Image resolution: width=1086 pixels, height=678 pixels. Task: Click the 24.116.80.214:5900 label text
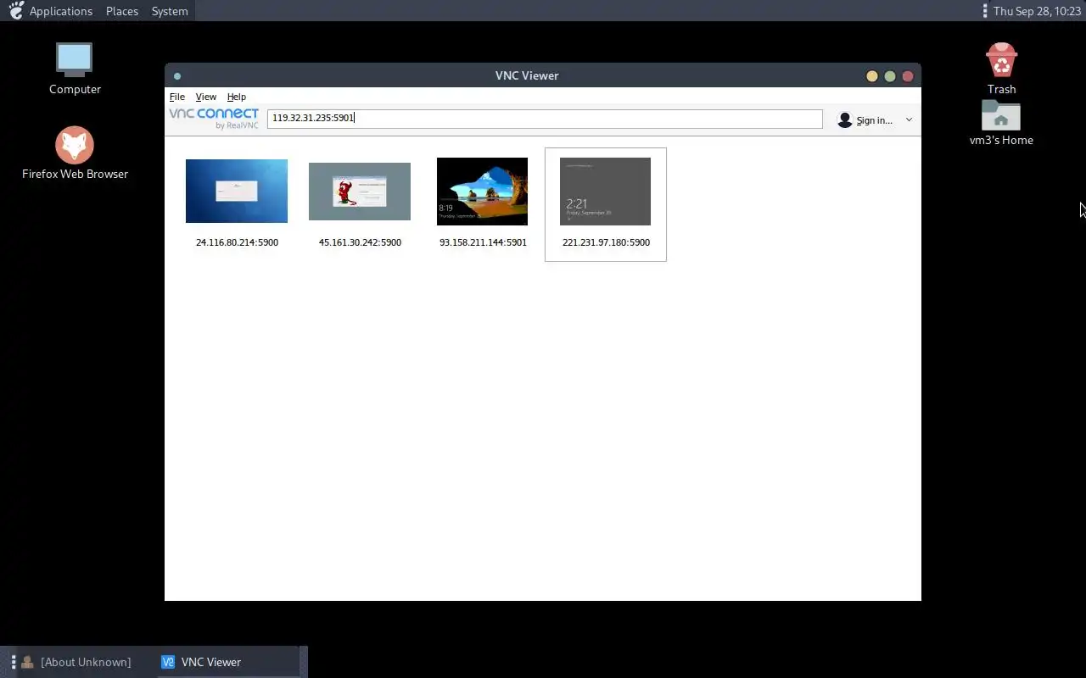pyautogui.click(x=237, y=242)
